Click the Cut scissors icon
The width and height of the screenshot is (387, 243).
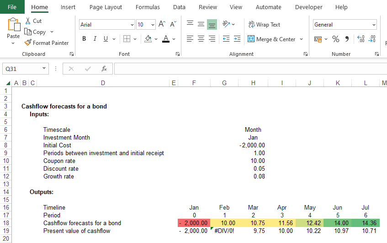(28, 21)
